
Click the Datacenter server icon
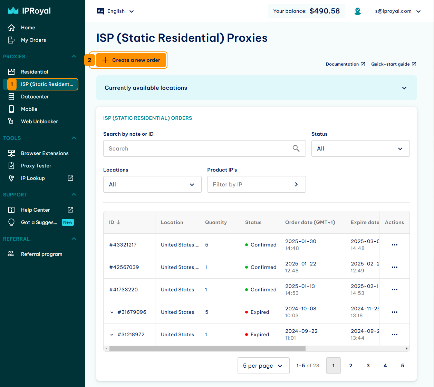click(11, 97)
